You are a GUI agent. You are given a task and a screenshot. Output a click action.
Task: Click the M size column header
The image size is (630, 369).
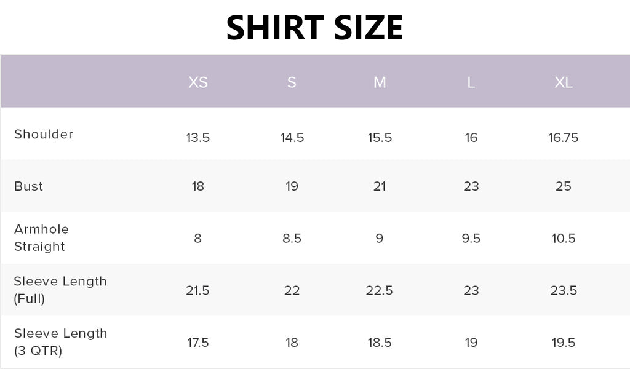380,82
